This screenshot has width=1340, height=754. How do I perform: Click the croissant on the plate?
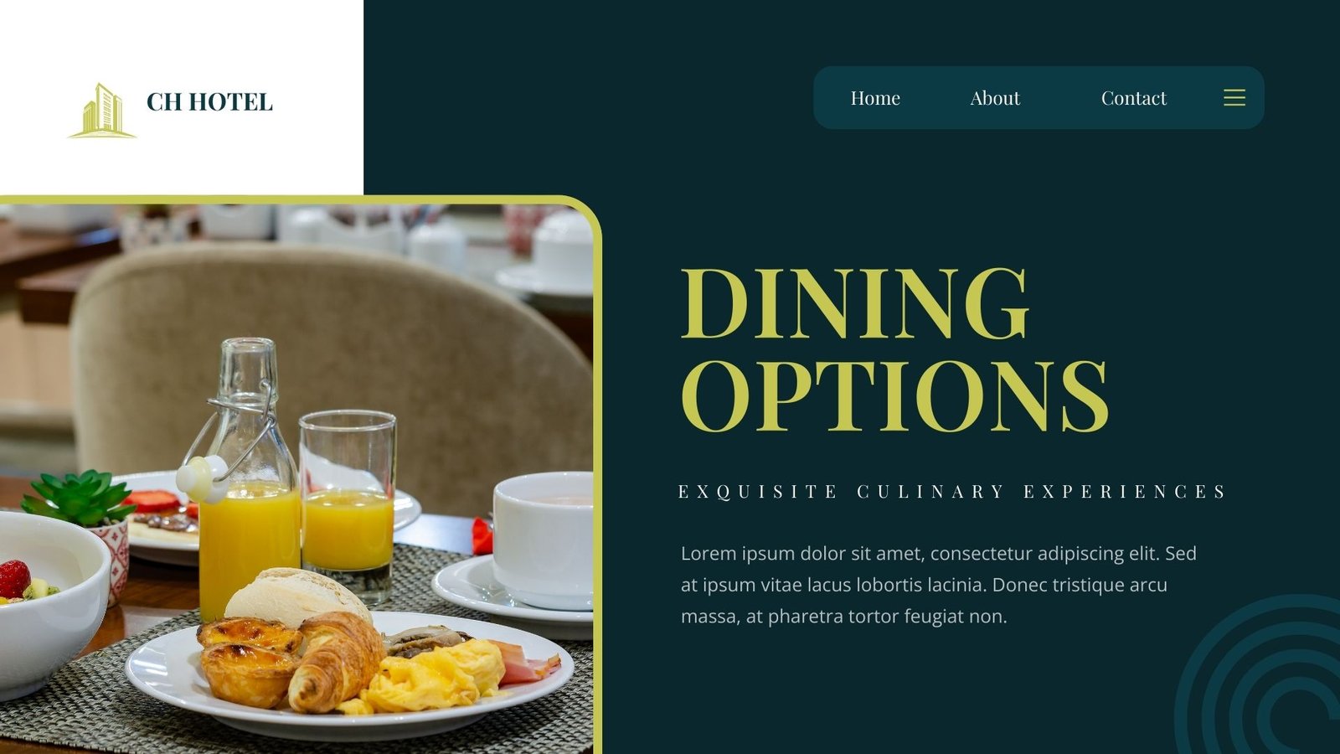click(335, 660)
